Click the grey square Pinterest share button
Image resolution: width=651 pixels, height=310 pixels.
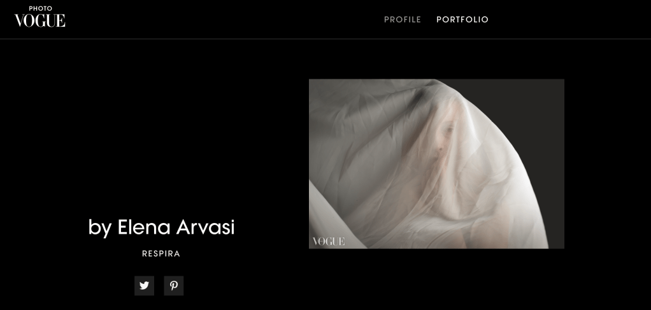pyautogui.click(x=173, y=286)
